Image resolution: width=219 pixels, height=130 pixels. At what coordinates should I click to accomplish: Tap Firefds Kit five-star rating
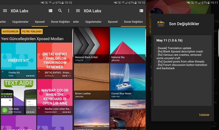coord(30,76)
